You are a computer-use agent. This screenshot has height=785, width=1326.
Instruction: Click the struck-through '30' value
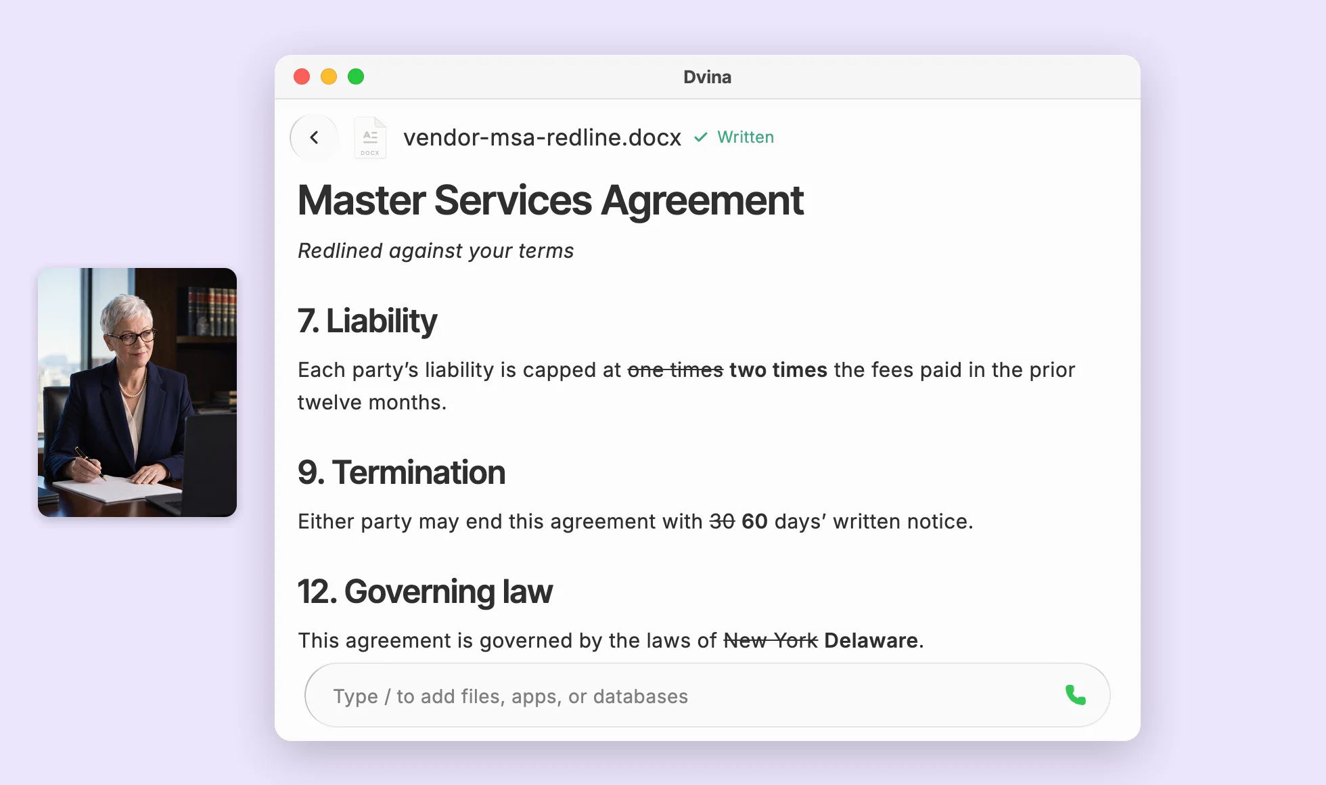(722, 522)
